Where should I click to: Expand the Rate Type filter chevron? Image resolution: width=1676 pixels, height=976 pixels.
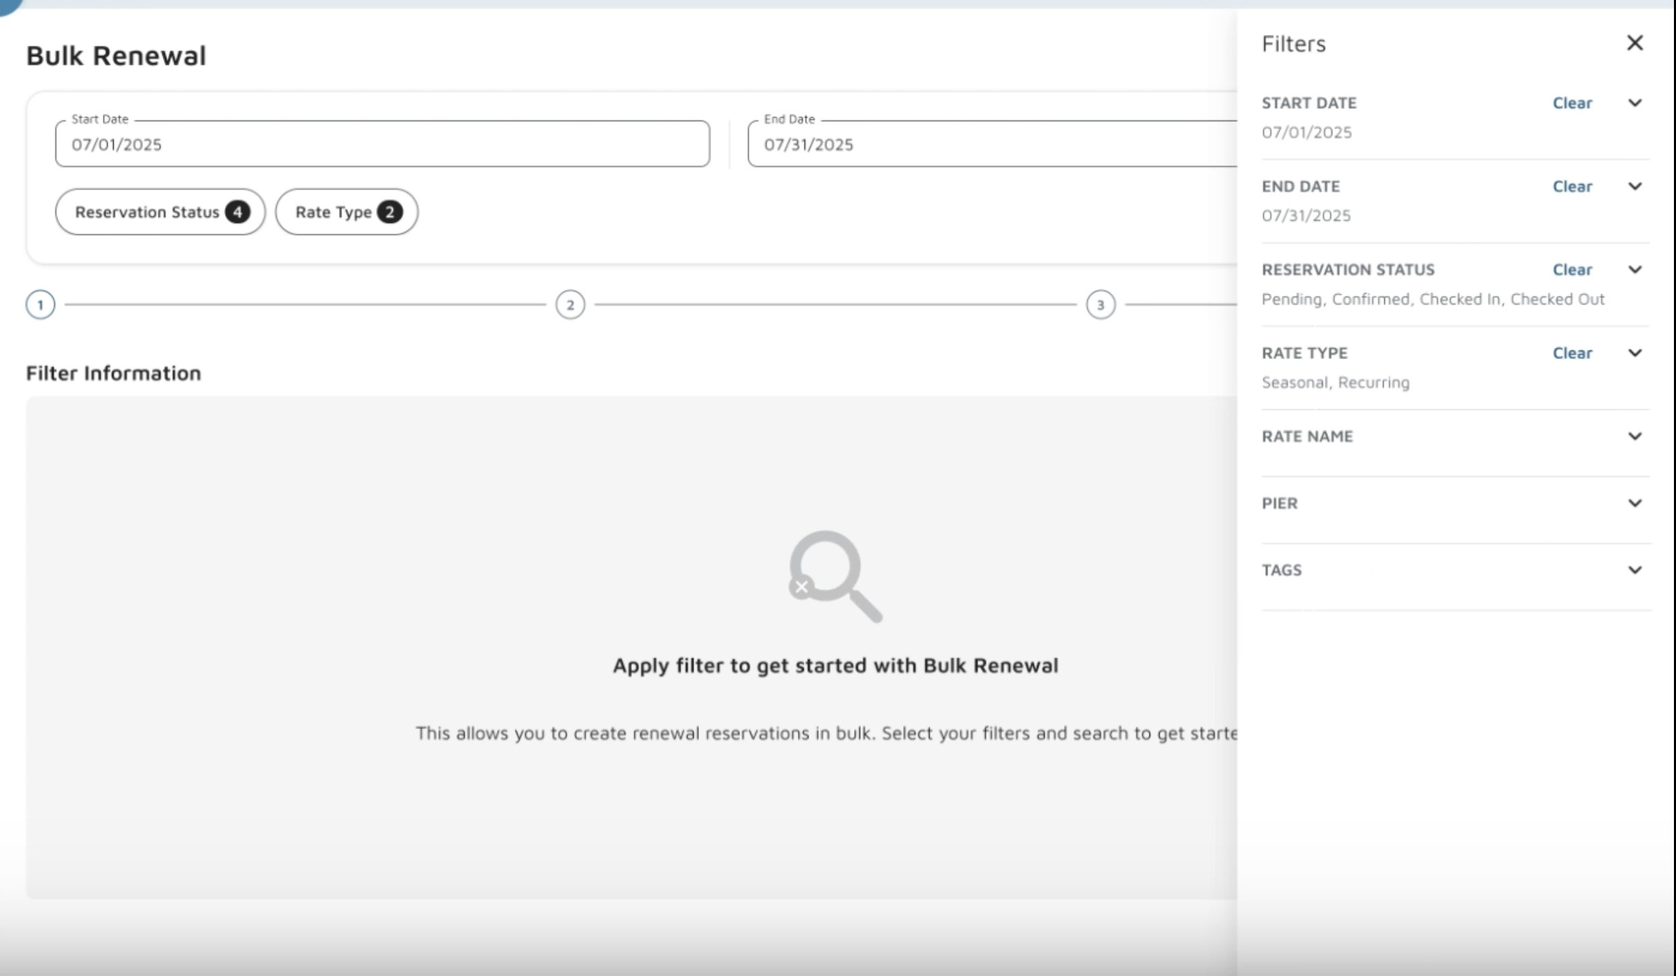click(x=1634, y=353)
